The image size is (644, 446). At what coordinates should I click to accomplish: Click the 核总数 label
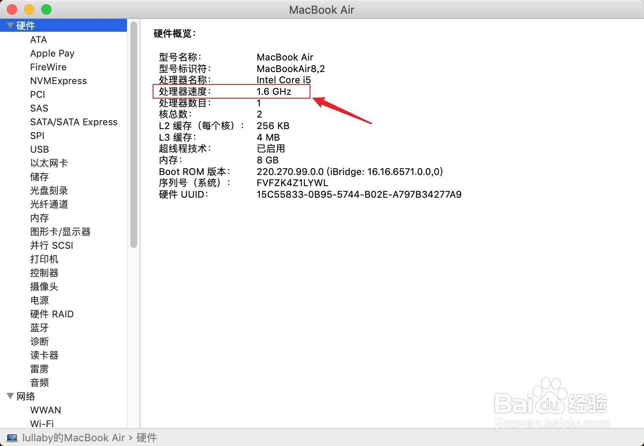(176, 114)
